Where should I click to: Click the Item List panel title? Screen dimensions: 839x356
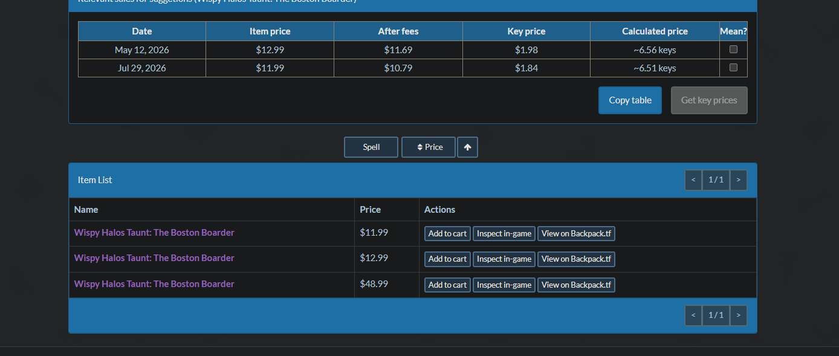pos(95,180)
